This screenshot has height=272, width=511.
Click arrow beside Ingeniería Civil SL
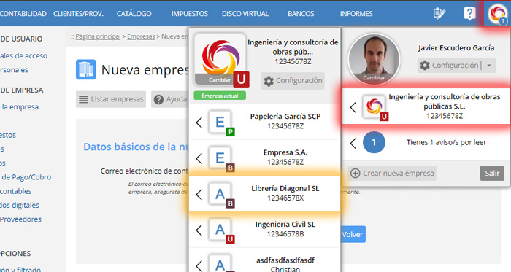click(x=199, y=230)
